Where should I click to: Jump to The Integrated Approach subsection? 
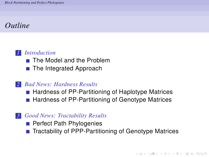pyautogui.click(x=67, y=68)
